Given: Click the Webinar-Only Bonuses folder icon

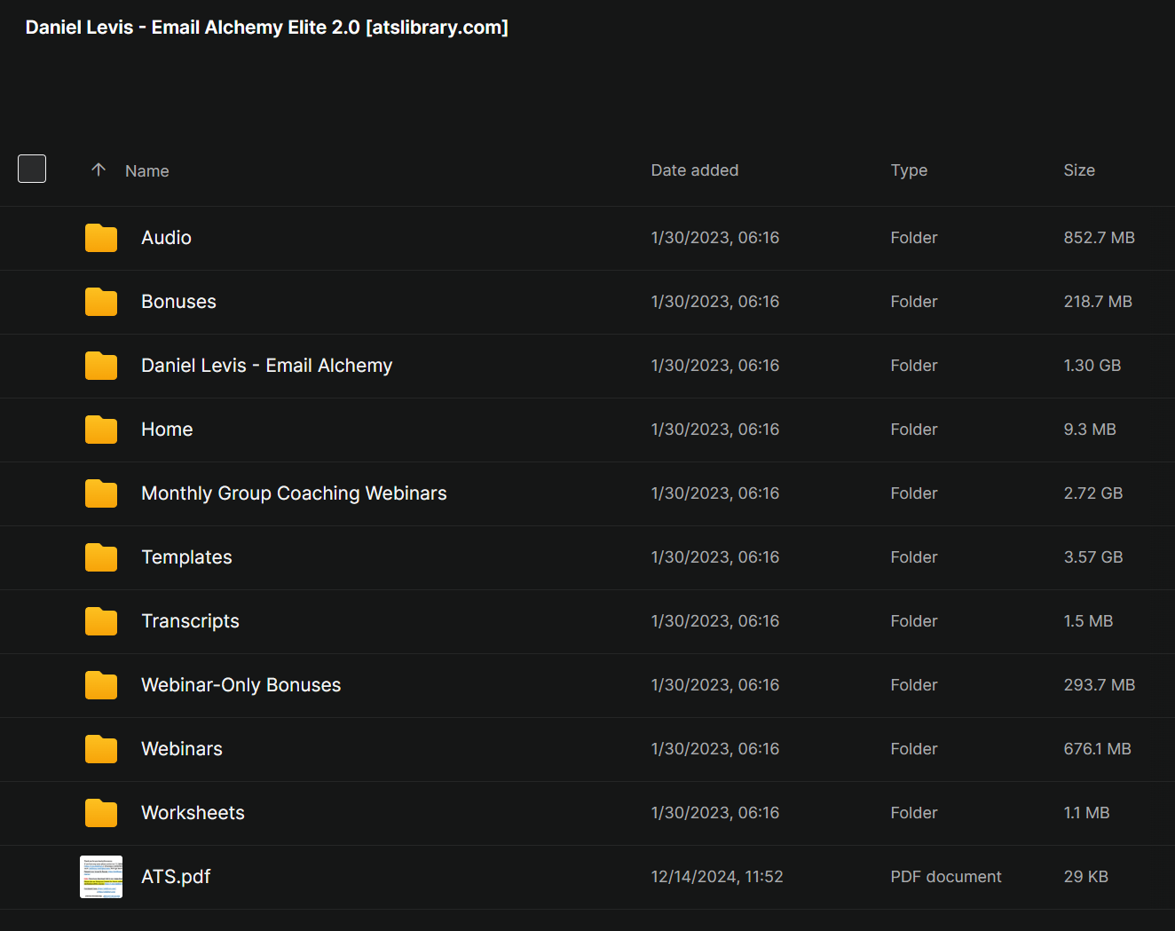Looking at the screenshot, I should (x=101, y=685).
